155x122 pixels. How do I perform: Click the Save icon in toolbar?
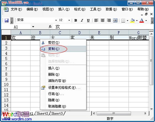[x=7, y=20]
